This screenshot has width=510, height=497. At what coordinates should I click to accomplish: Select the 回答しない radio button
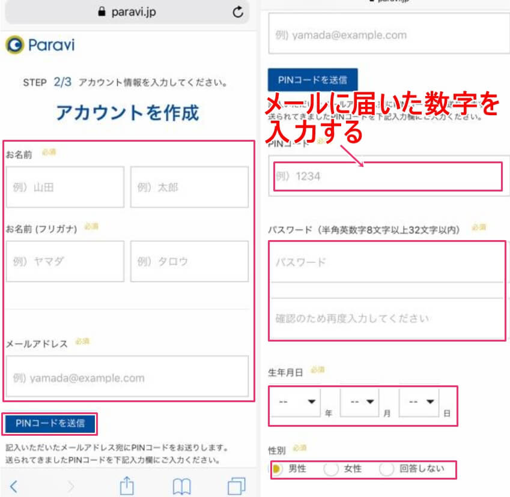(386, 469)
